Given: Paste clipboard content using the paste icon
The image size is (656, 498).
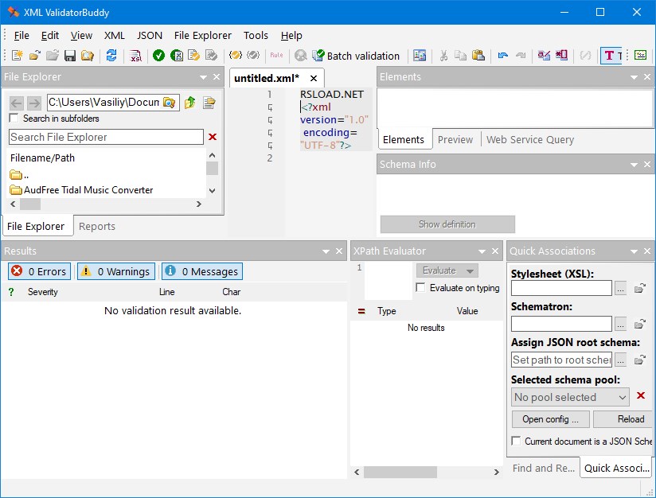Looking at the screenshot, I should (x=477, y=56).
